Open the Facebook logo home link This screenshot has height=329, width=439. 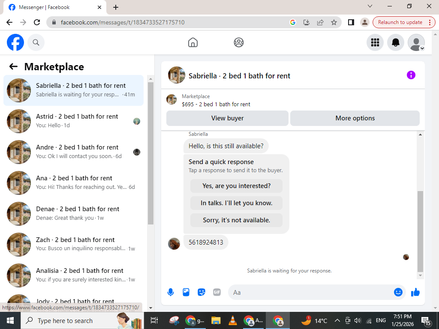click(x=15, y=42)
